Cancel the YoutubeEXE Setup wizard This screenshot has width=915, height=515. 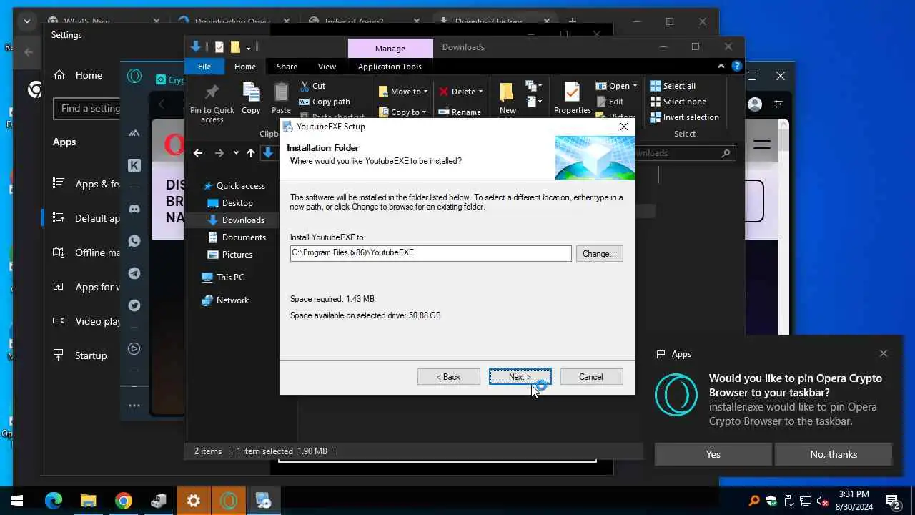tap(591, 377)
